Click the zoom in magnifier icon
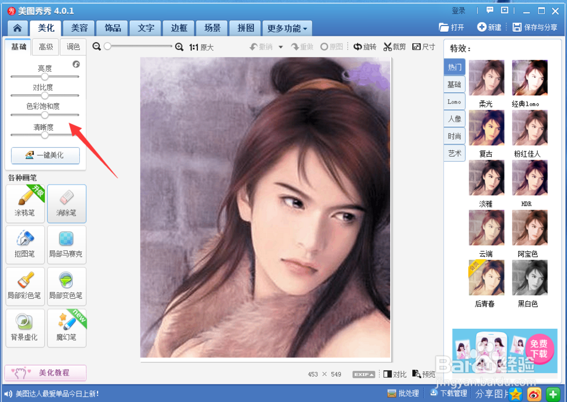The width and height of the screenshot is (567, 402). tap(179, 47)
